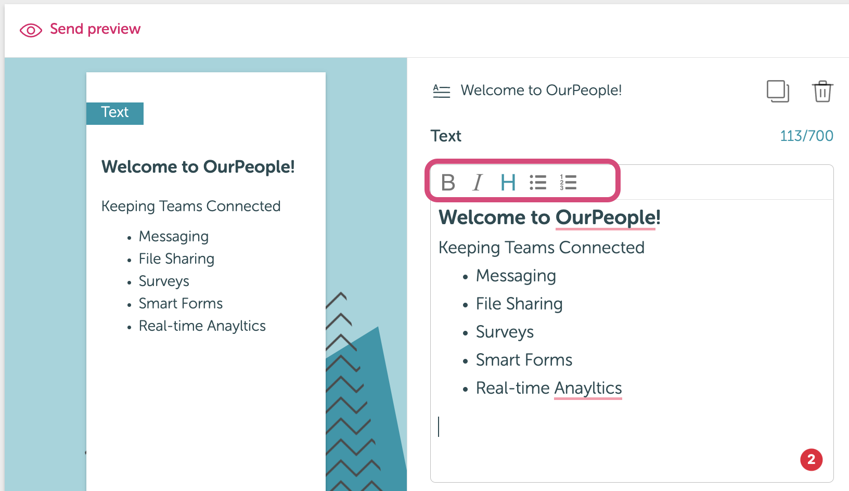Click the 113/700 character counter
Screen dimensions: 849x491
pyautogui.click(x=806, y=136)
